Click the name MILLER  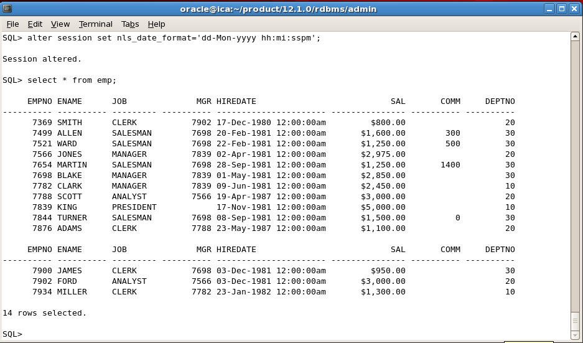(72, 292)
